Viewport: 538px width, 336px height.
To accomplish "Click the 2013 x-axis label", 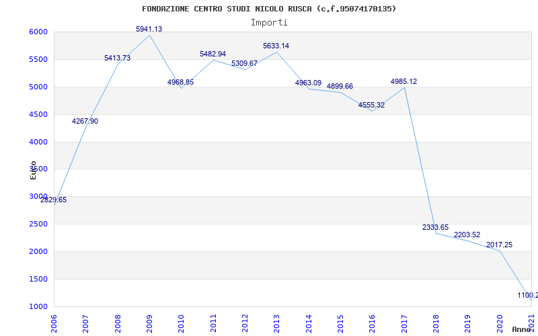I will coord(276,324).
